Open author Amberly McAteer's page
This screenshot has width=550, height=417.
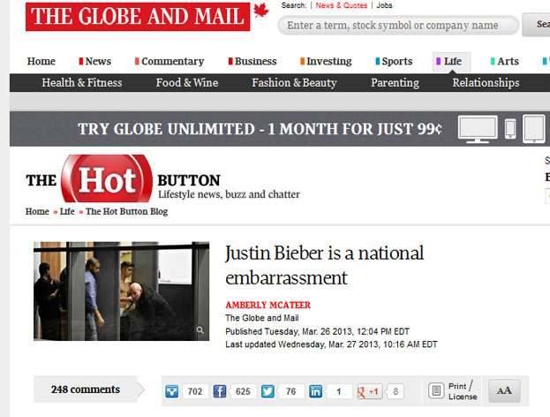pos(268,305)
